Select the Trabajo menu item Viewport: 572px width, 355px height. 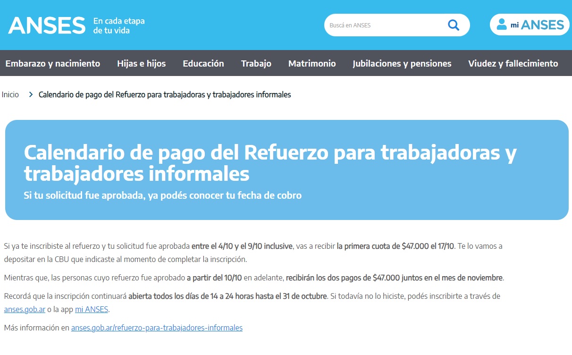(x=256, y=63)
